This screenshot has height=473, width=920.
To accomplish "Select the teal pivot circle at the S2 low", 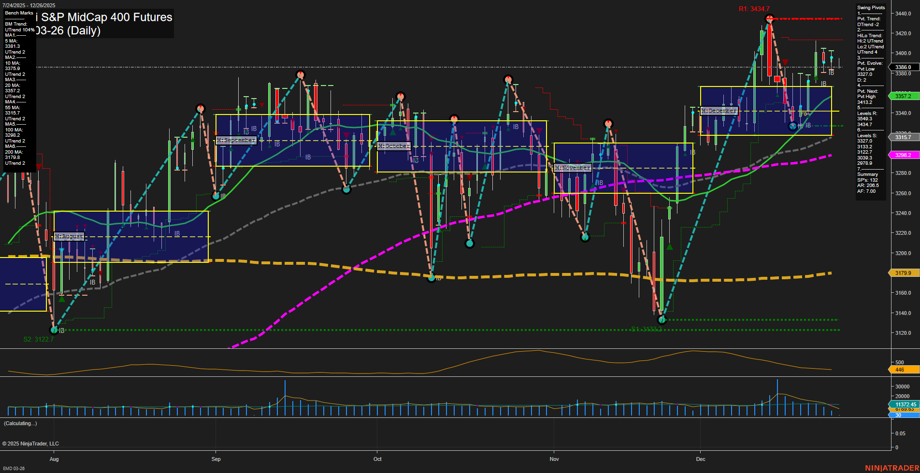I will (53, 330).
